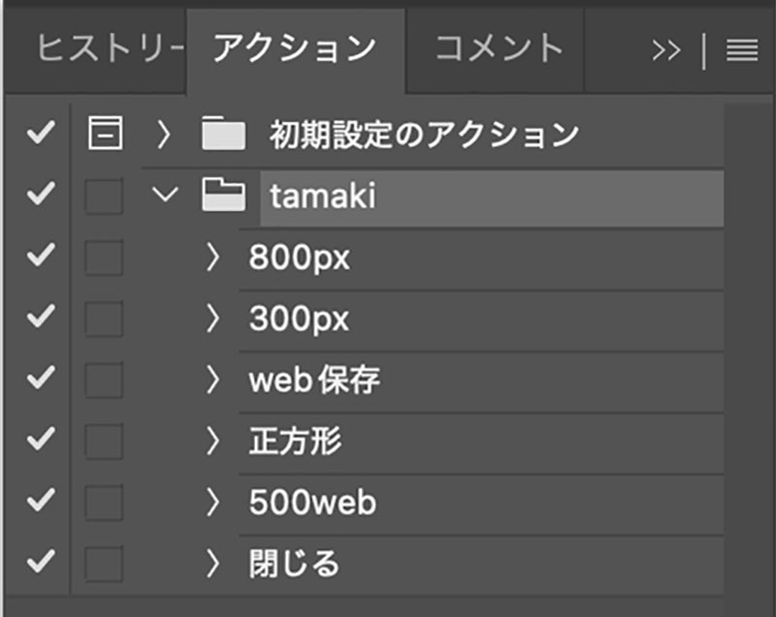Click the 初期設定のアクション folder icon
Screen dimensions: 776x617
[223, 136]
